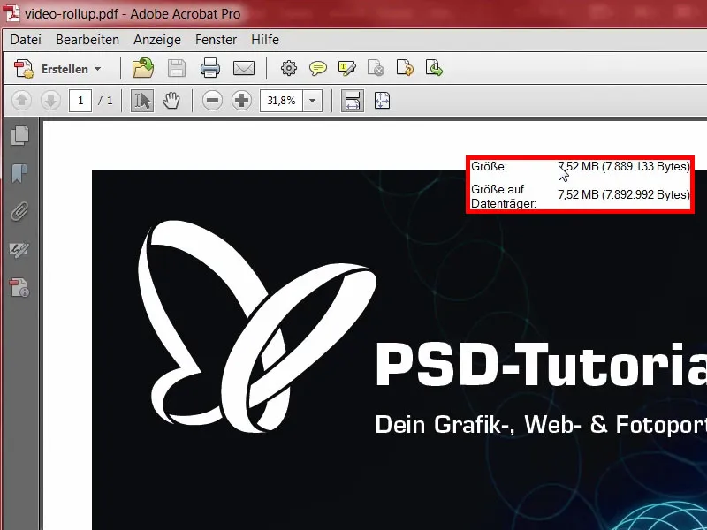Send the file with the envelope email icon
Viewport: 707px width, 530px height.
coord(244,69)
